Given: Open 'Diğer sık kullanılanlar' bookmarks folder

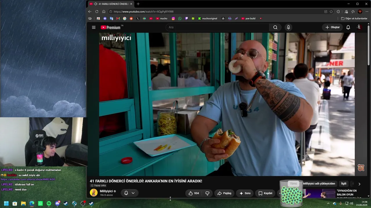Looking at the screenshot, I should tap(354, 18).
